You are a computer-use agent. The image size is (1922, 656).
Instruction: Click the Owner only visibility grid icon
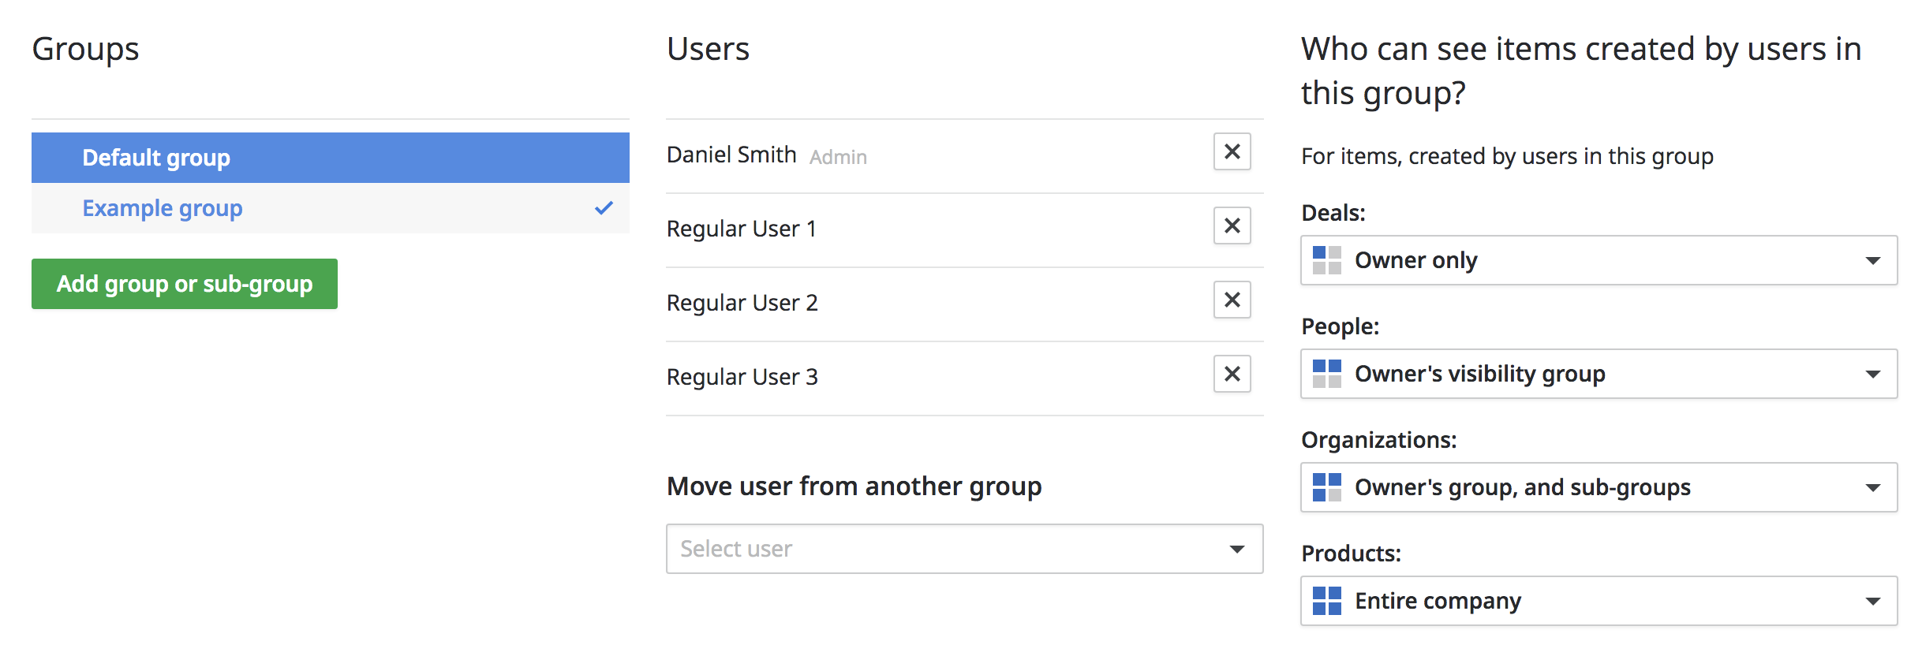pos(1326,260)
